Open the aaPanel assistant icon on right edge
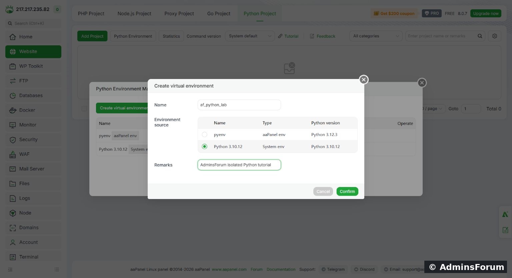 [x=505, y=214]
